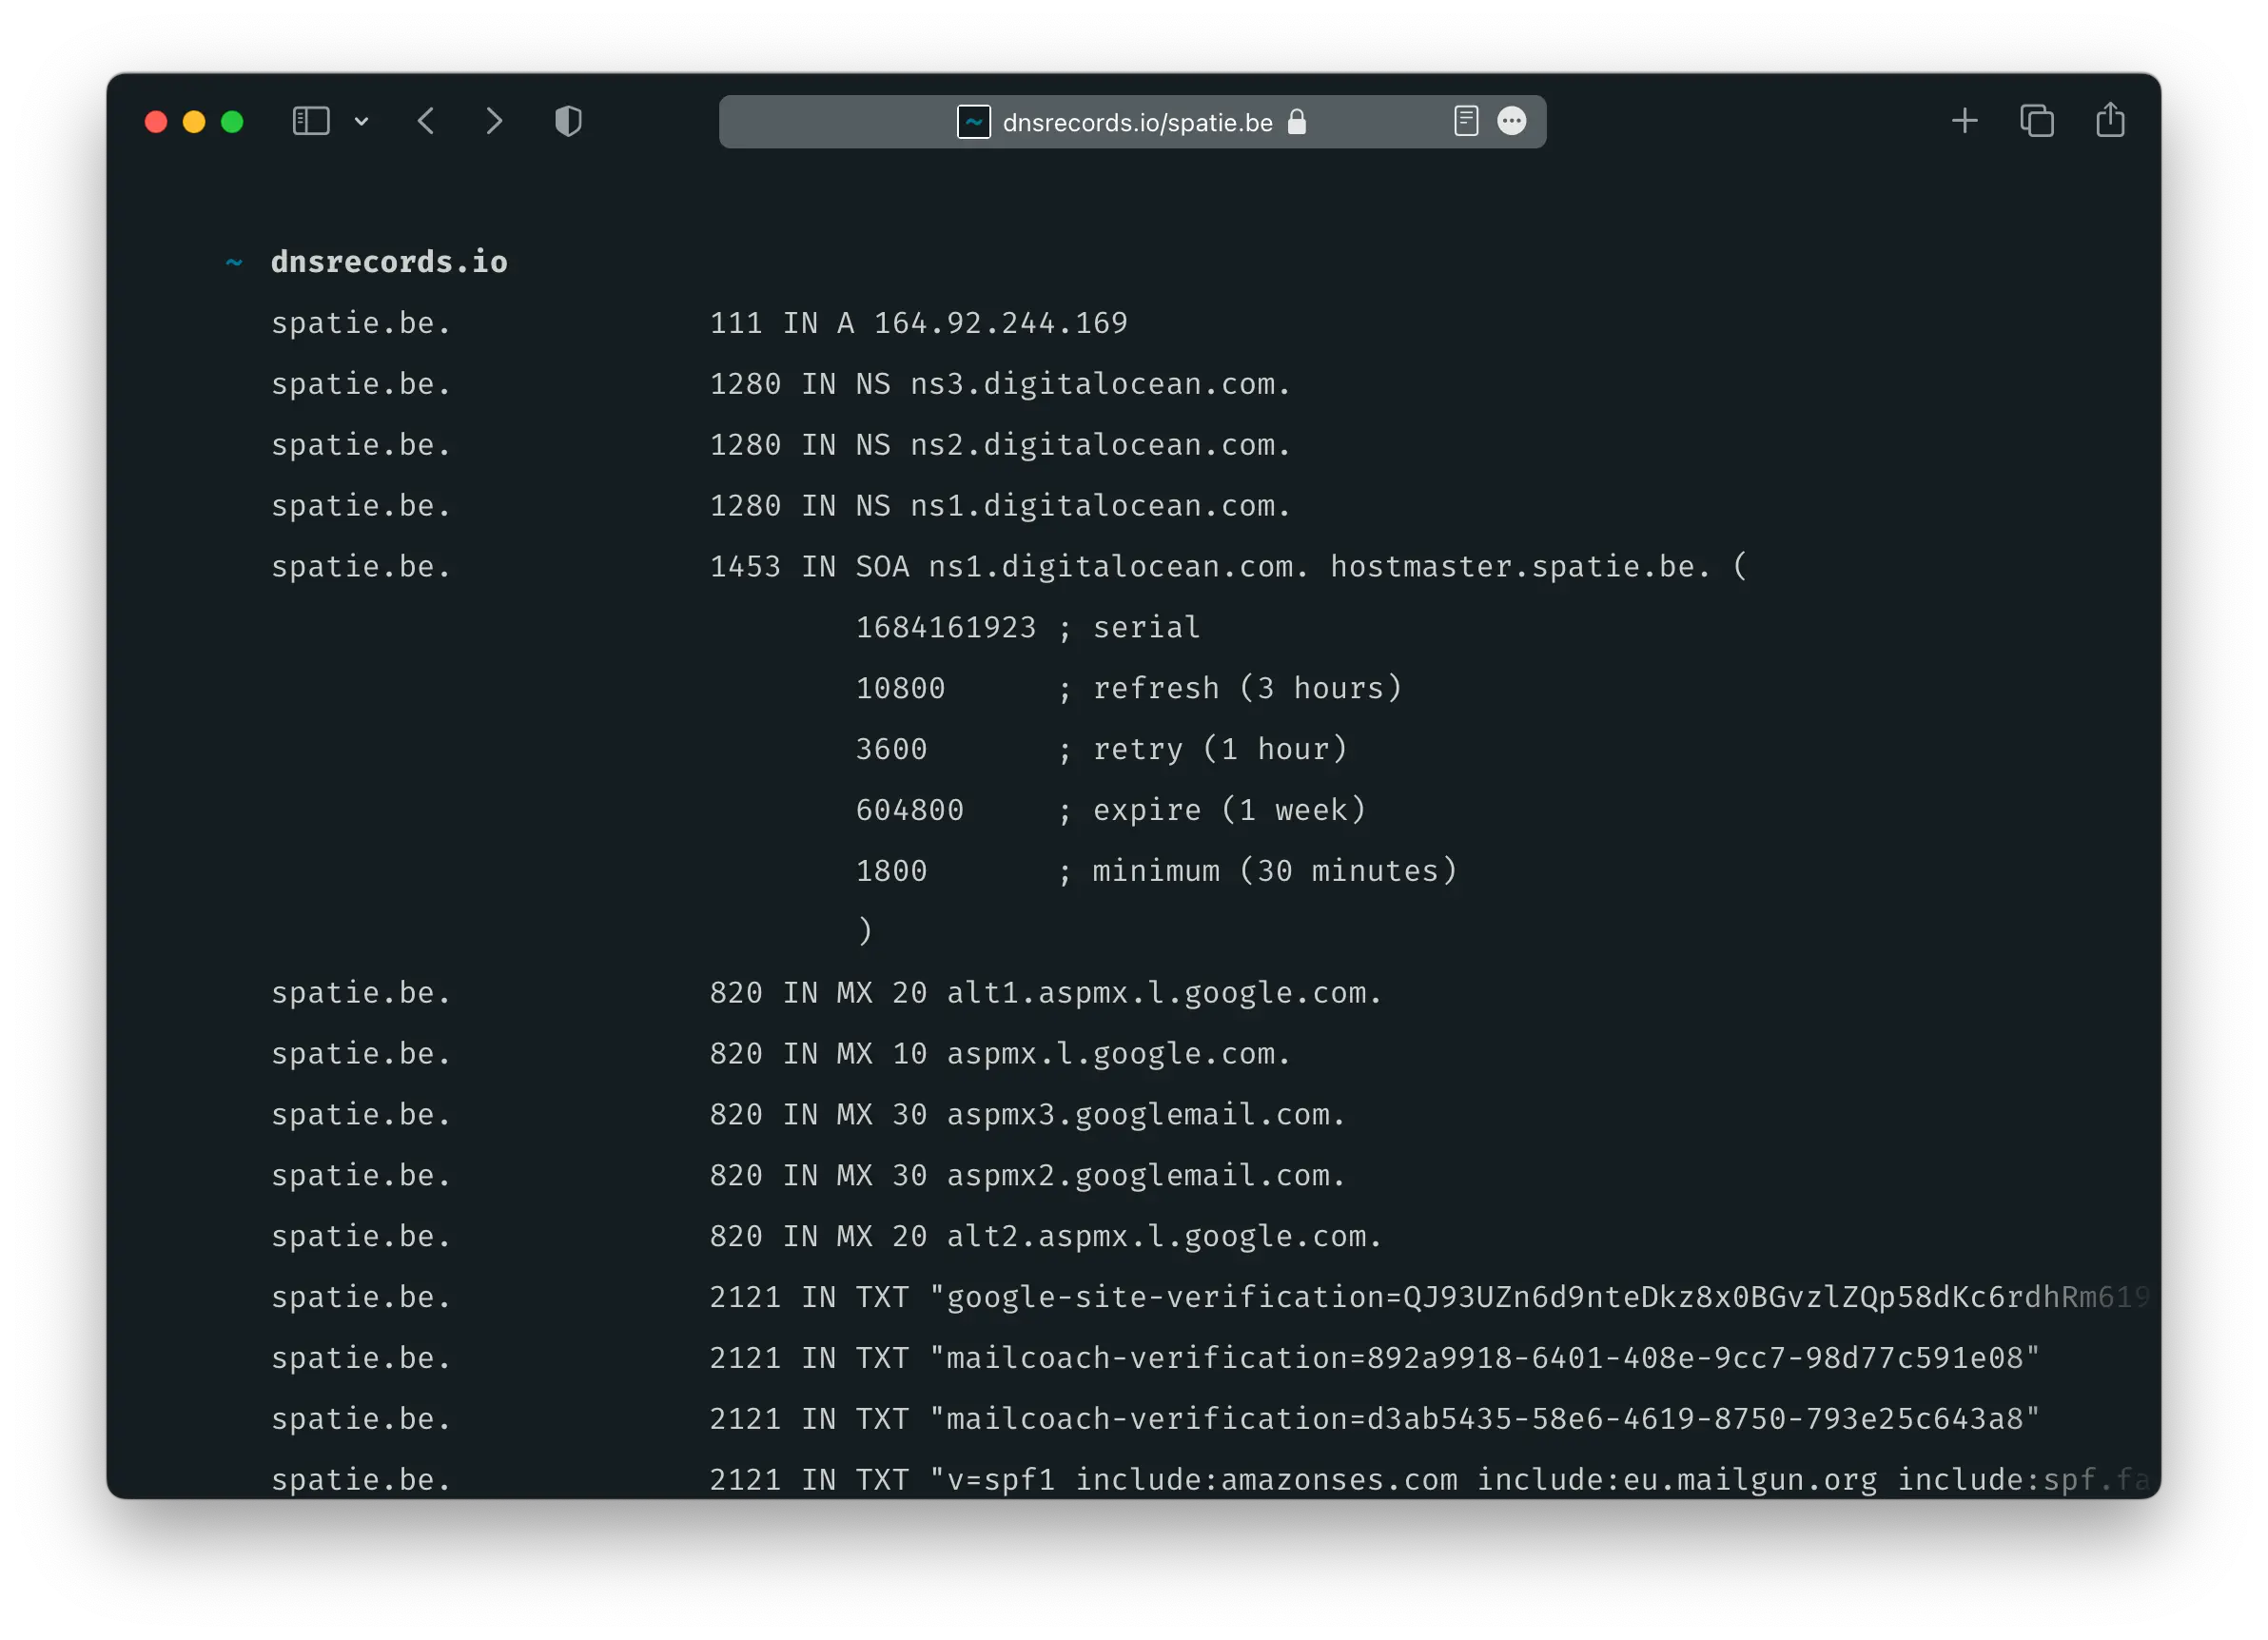Navigate back with the left arrow
The image size is (2268, 1640).
click(426, 121)
